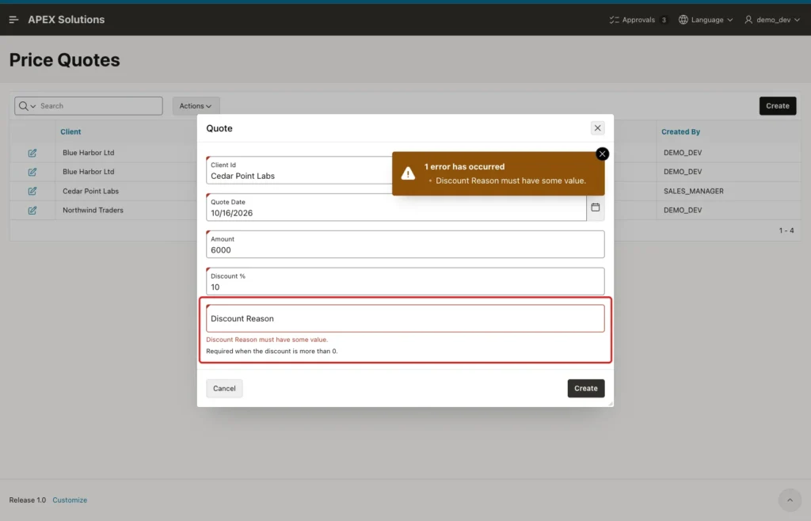Edit the Cedar Point Labs row

pos(32,192)
